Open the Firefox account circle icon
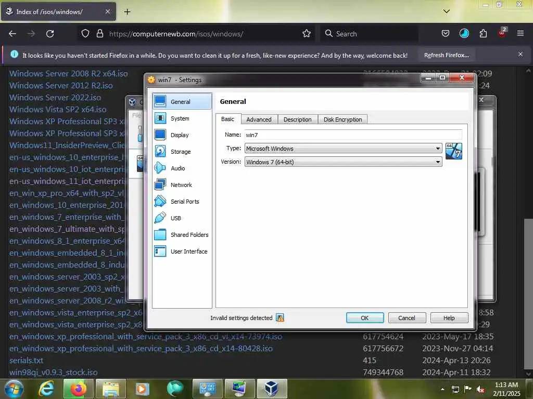 pos(464,34)
